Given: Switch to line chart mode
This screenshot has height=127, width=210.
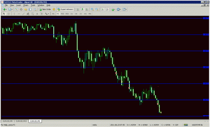Looking at the screenshot, I should [87, 9].
